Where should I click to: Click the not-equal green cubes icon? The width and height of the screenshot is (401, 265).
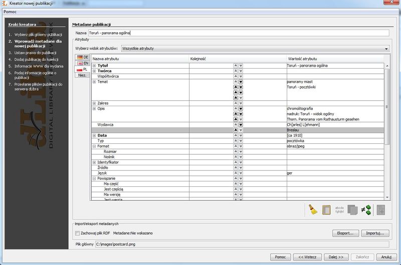click(x=366, y=210)
